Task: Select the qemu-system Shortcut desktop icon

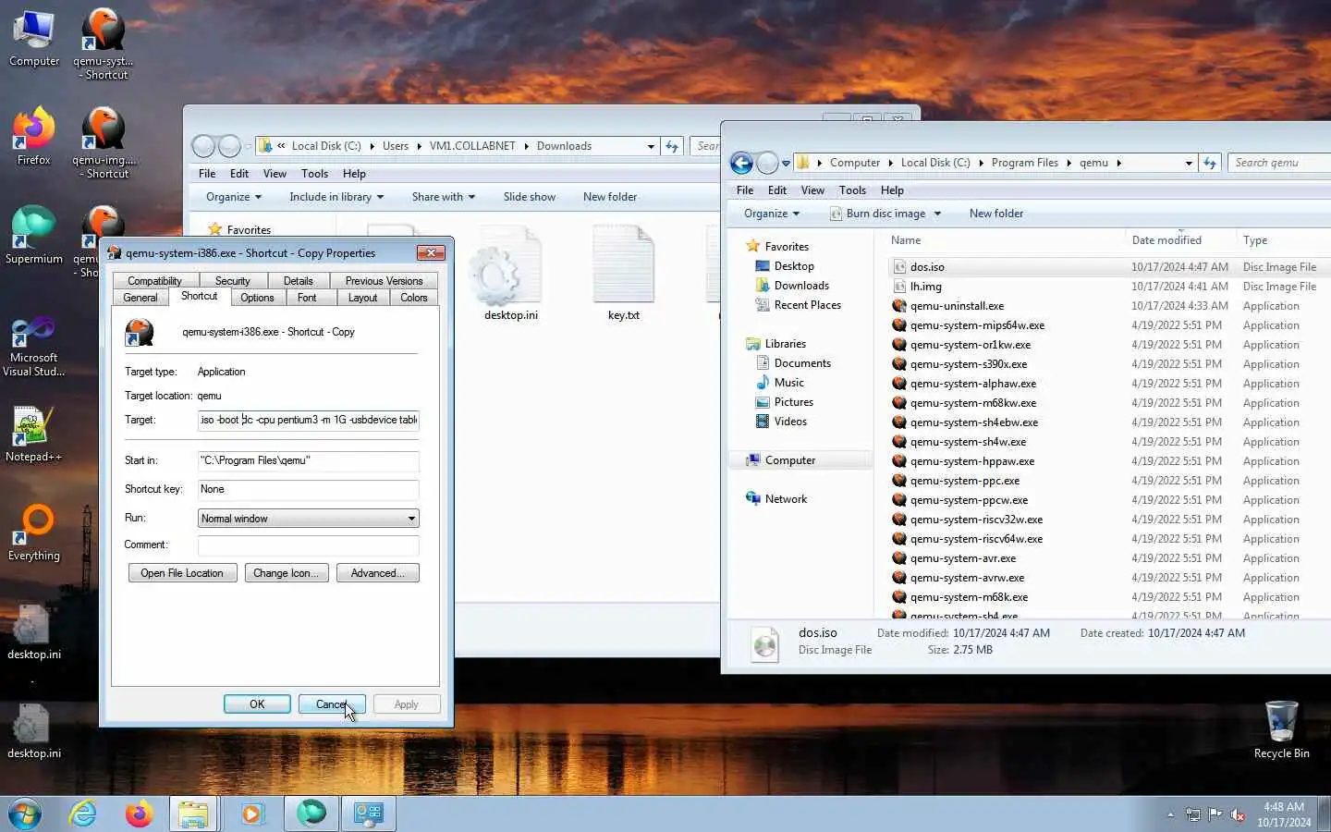Action: click(104, 43)
